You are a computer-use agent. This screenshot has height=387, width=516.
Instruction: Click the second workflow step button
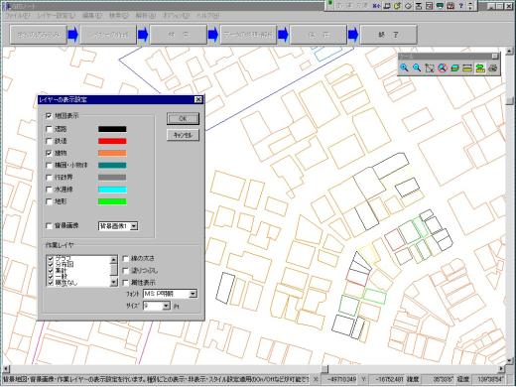point(108,35)
